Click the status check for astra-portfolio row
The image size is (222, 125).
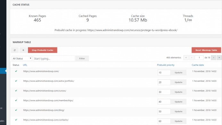click(x=16, y=81)
